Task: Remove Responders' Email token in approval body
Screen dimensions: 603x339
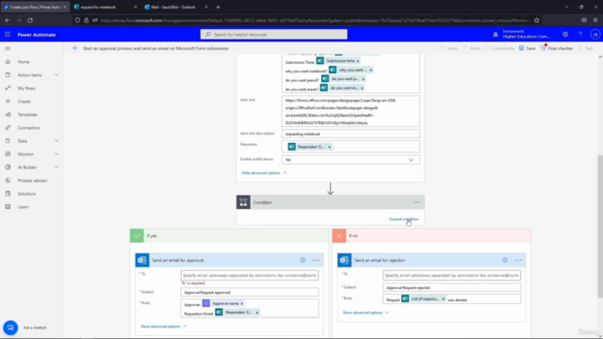Action: coord(257,313)
